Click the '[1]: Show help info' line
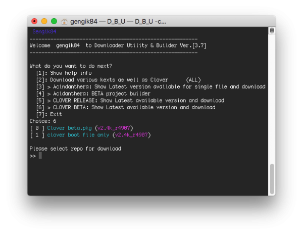The height and width of the screenshot is (235, 303). tap(64, 73)
